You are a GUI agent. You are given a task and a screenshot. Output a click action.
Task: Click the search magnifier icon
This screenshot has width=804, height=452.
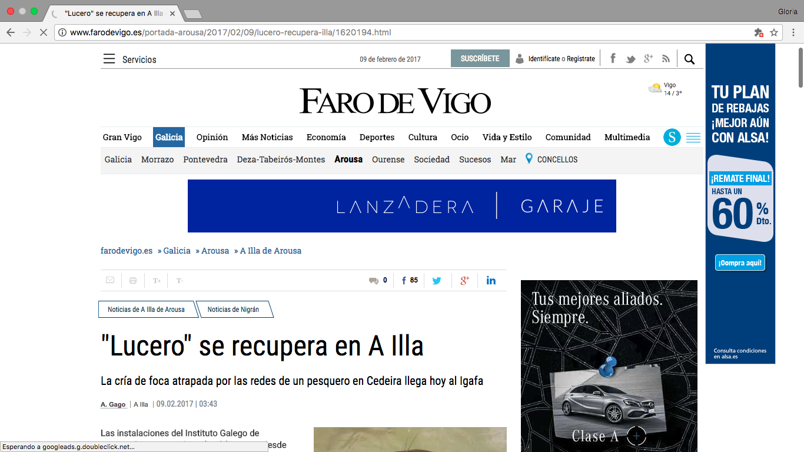tap(690, 59)
